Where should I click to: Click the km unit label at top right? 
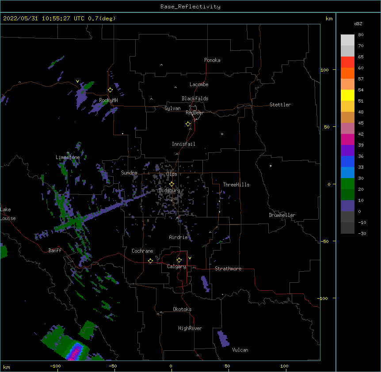click(329, 19)
